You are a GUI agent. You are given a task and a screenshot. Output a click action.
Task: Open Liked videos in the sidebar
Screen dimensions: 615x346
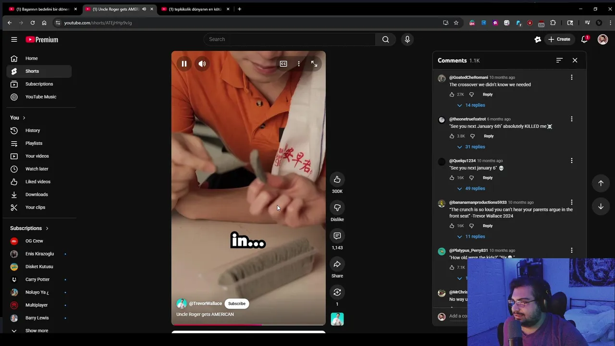pos(38,182)
